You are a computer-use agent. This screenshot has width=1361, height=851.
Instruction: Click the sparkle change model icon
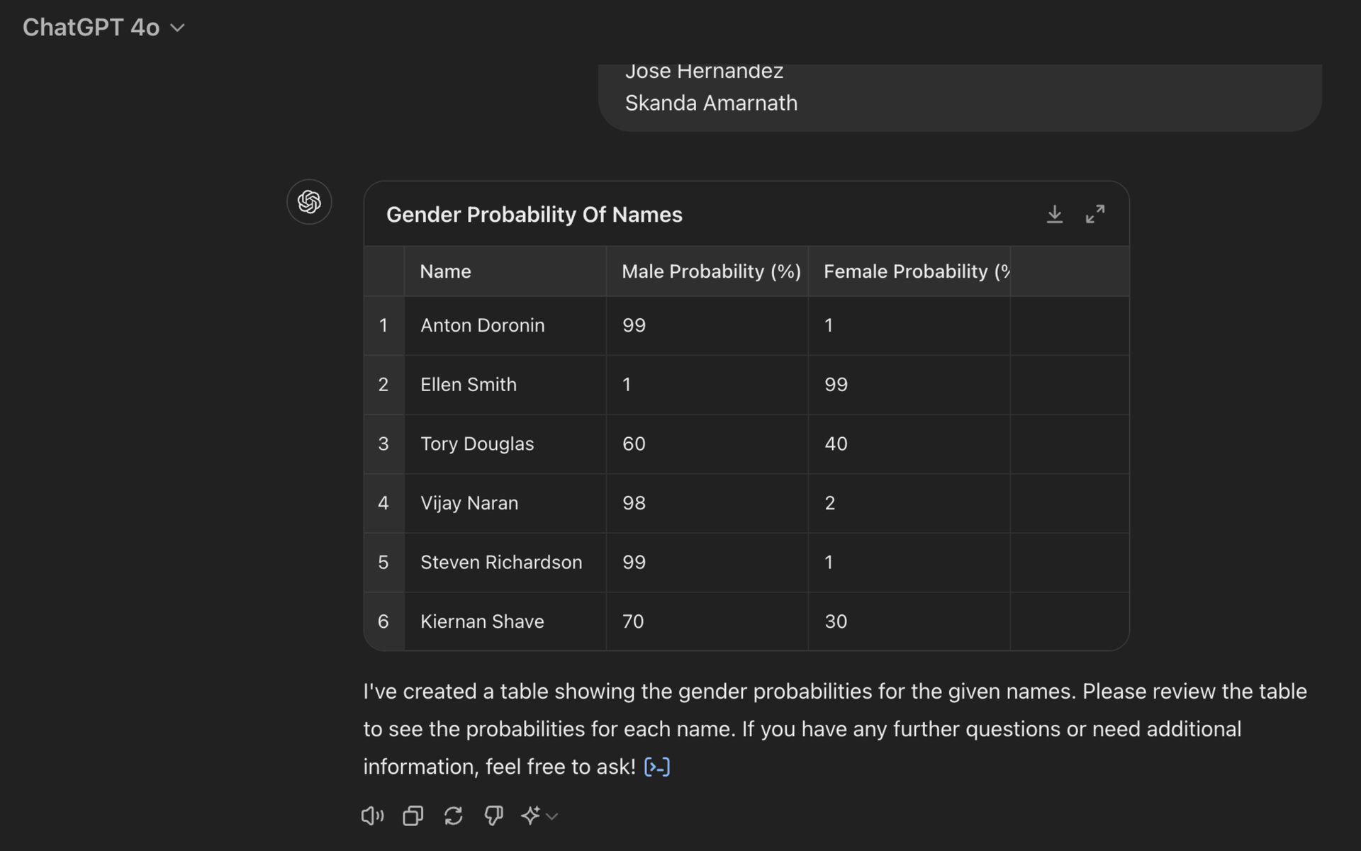[x=530, y=816]
